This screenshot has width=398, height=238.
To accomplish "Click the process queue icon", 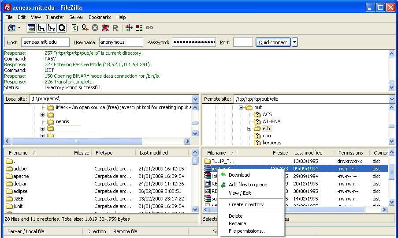I will 85,28.
